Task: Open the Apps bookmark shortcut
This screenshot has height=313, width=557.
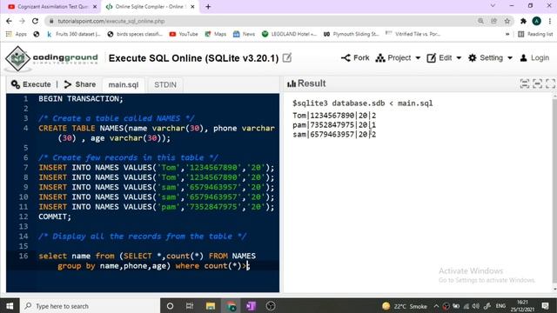Action: (17, 34)
